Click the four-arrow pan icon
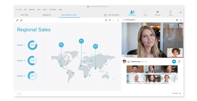Screen dimensions: 197x101 click(114, 20)
